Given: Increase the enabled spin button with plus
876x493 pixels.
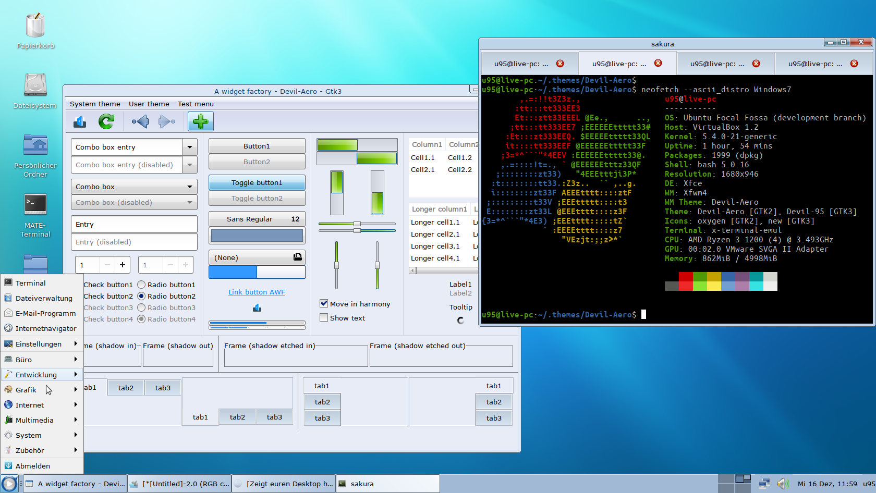Looking at the screenshot, I should pyautogui.click(x=123, y=265).
